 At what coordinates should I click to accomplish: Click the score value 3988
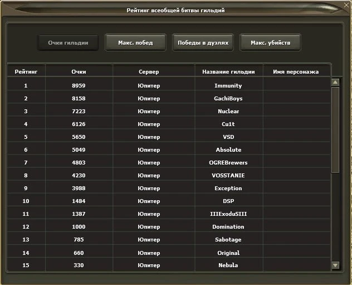click(79, 188)
